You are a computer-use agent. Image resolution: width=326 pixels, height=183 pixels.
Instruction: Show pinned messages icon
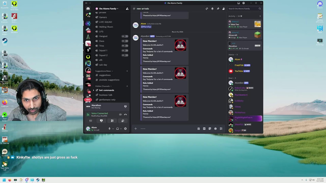coord(218,9)
